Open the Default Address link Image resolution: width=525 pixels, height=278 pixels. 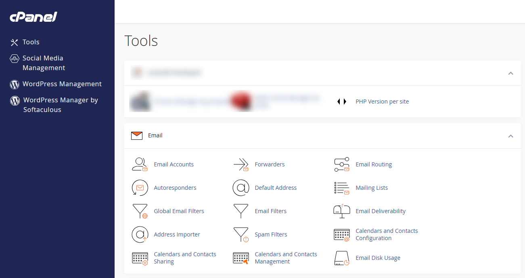[276, 188]
